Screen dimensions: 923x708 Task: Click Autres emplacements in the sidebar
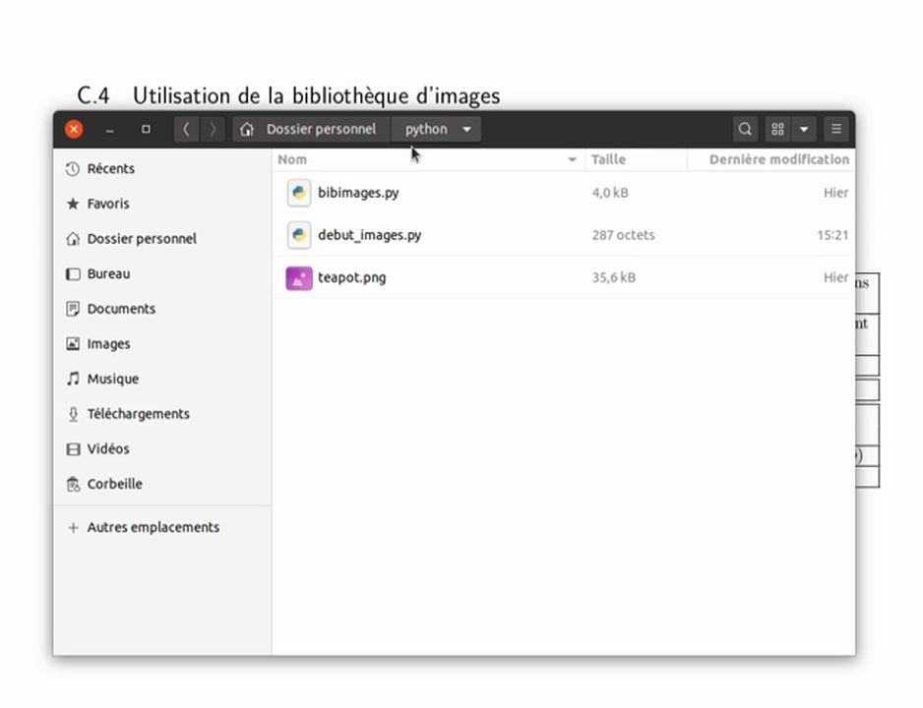153,527
